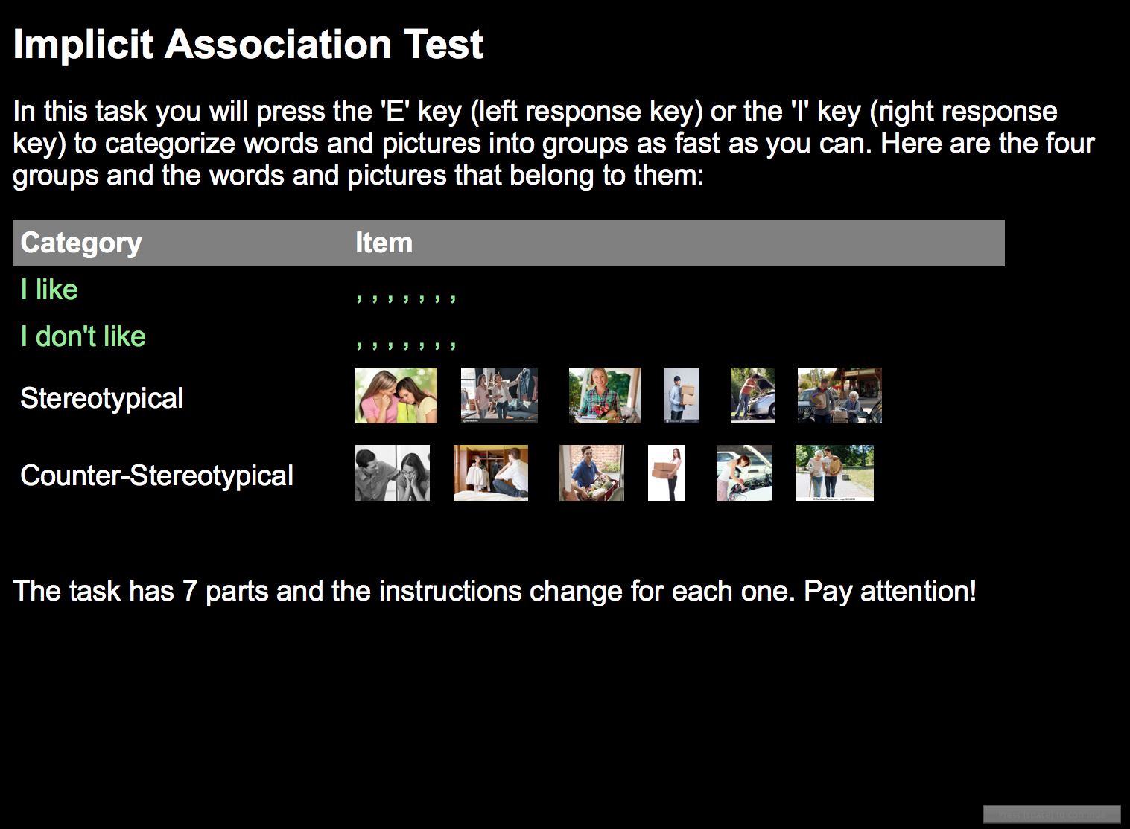This screenshot has height=829, width=1130.
Task: Select the 'Stereotypical' category label
Action: point(101,398)
